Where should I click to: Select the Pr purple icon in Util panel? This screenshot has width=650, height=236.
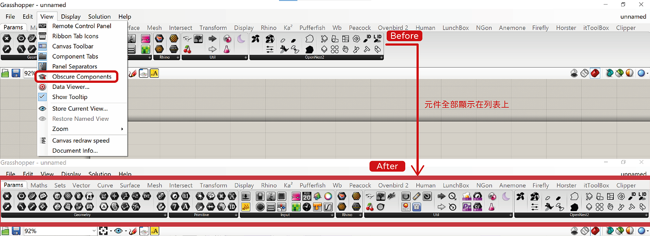tap(467, 207)
